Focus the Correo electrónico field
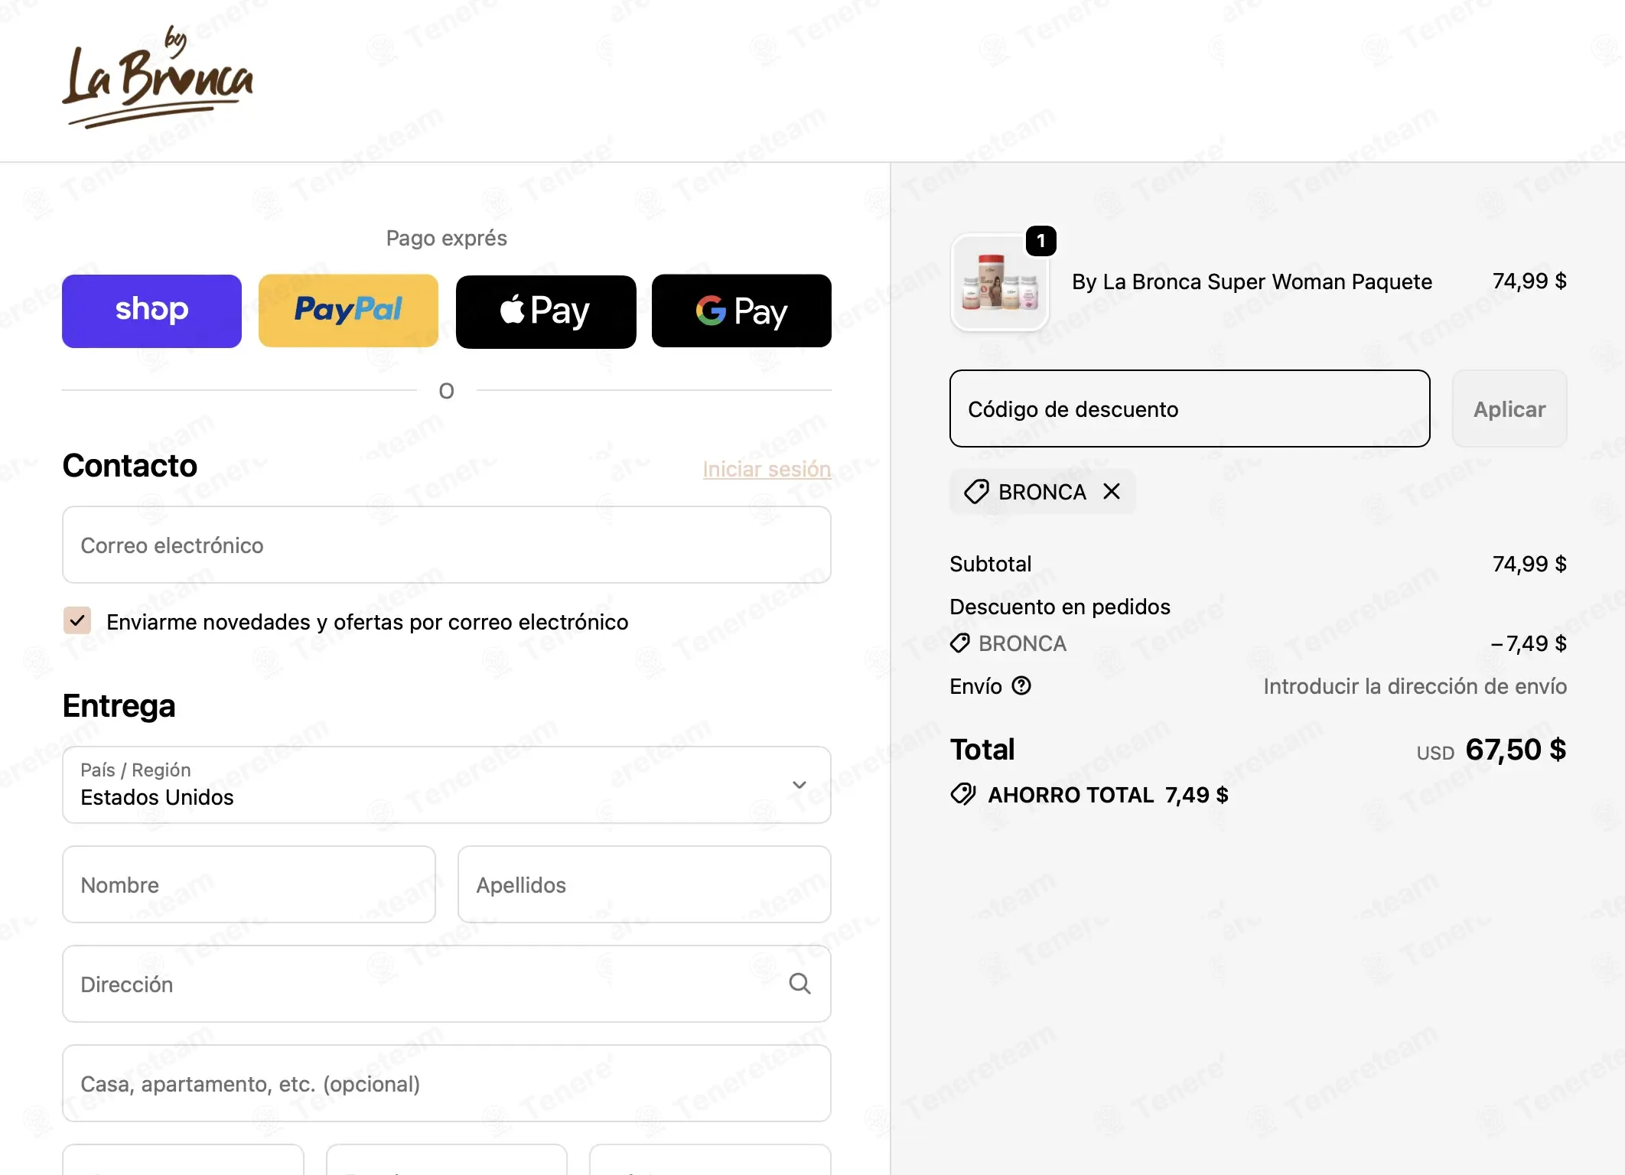Screen dimensions: 1625x1175 447,545
